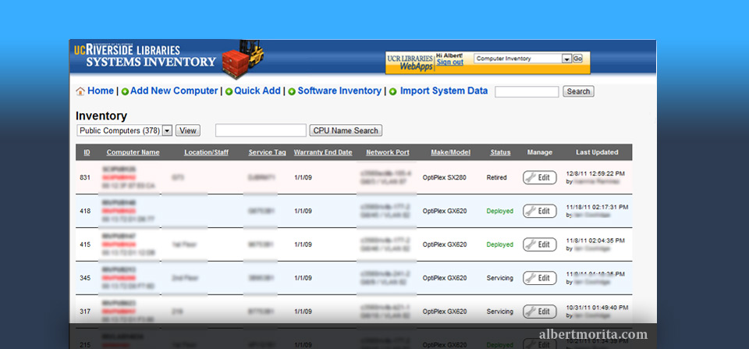Open the Computer Inventory app dropdown
The height and width of the screenshot is (349, 749).
pyautogui.click(x=566, y=59)
